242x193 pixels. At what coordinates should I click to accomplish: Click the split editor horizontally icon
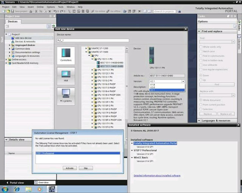[145, 11]
